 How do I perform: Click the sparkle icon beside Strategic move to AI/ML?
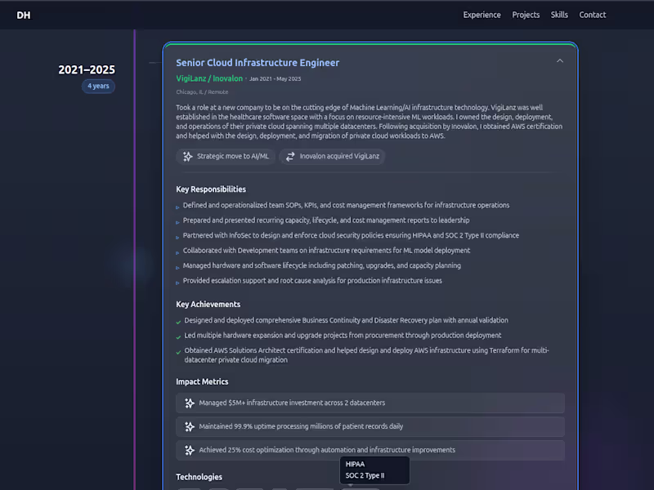click(188, 156)
